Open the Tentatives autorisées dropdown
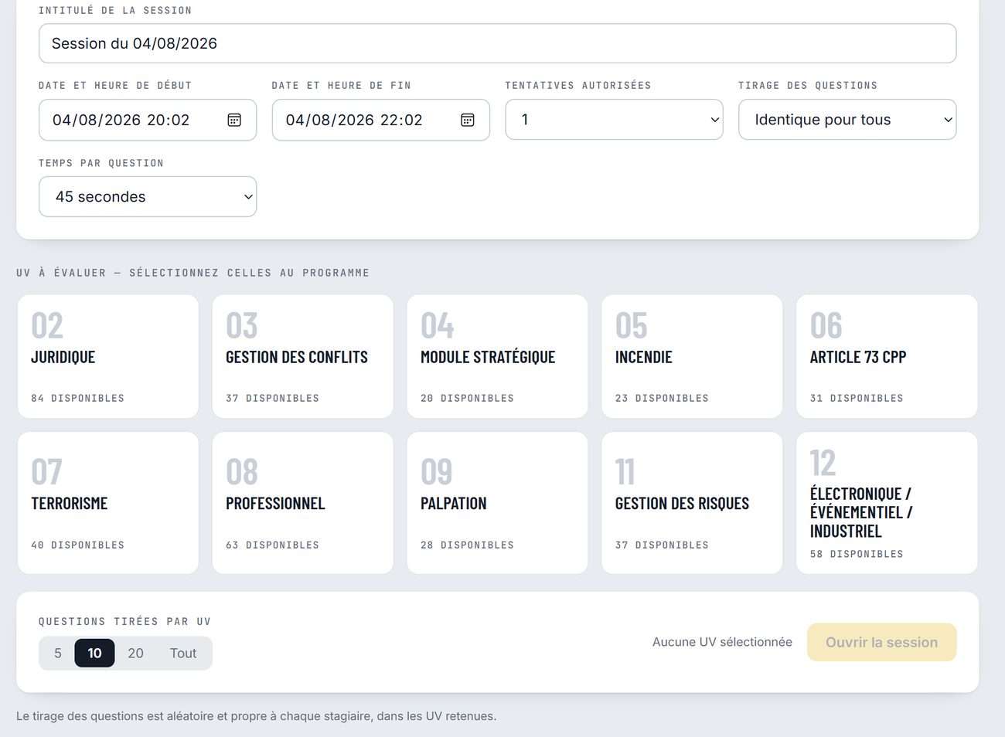 615,120
